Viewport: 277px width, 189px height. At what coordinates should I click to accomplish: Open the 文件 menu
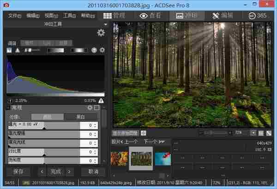(15, 16)
